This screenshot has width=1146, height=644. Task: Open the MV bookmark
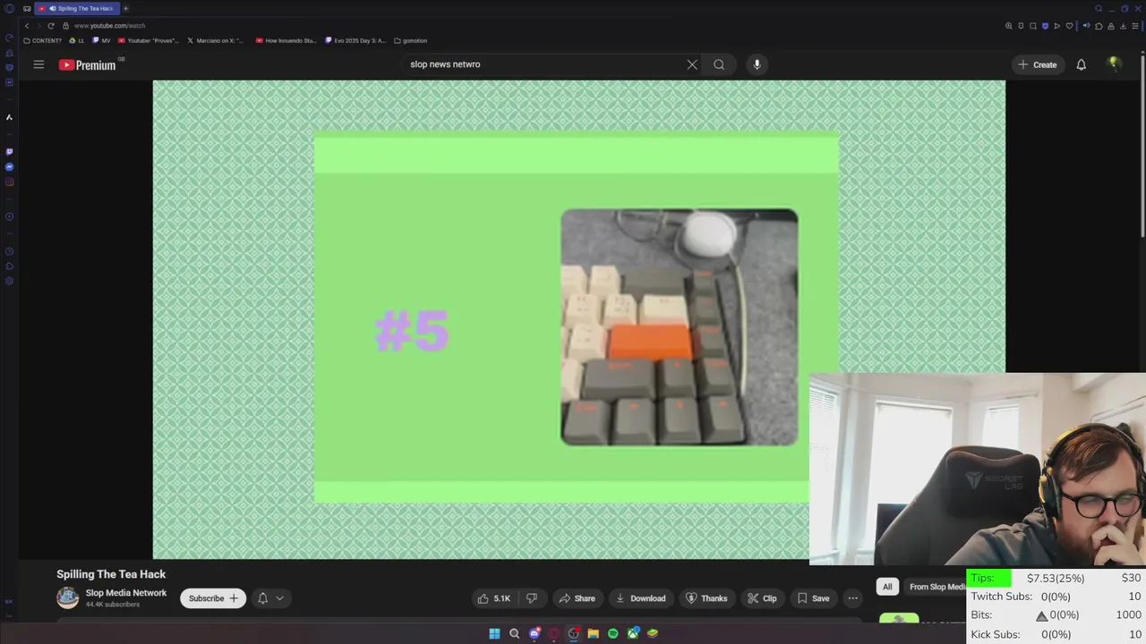click(x=101, y=40)
